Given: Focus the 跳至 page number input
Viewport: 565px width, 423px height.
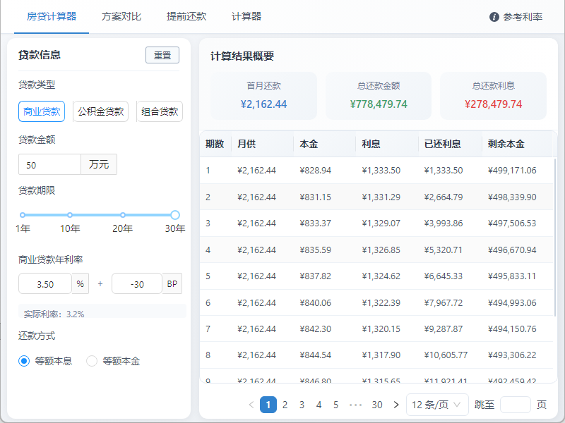Looking at the screenshot, I should coord(515,405).
